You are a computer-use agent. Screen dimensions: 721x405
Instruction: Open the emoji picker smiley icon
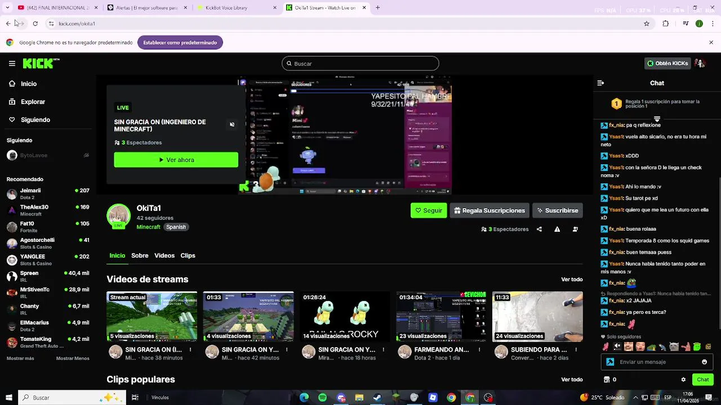704,362
